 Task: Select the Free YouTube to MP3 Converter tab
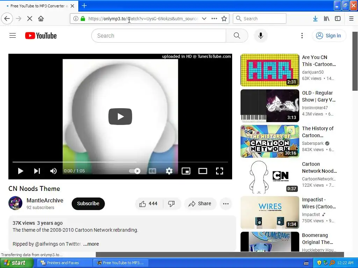click(x=39, y=6)
